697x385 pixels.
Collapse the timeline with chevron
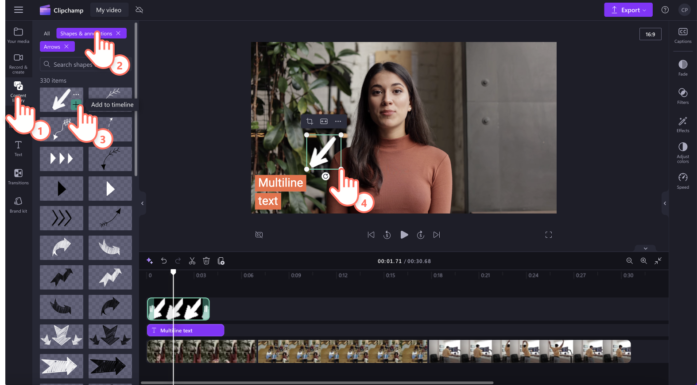pos(645,248)
